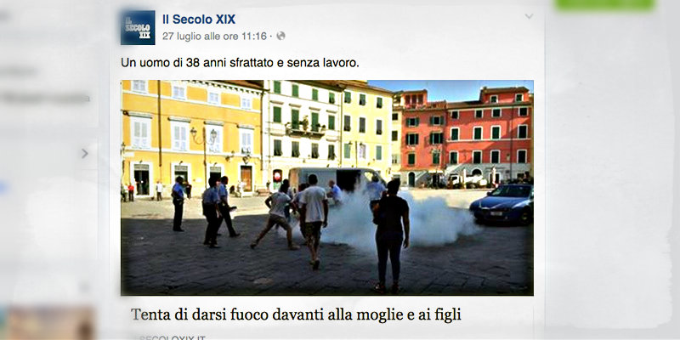Click the cut-off SECOLOXIX.IT source domain

tap(173, 337)
